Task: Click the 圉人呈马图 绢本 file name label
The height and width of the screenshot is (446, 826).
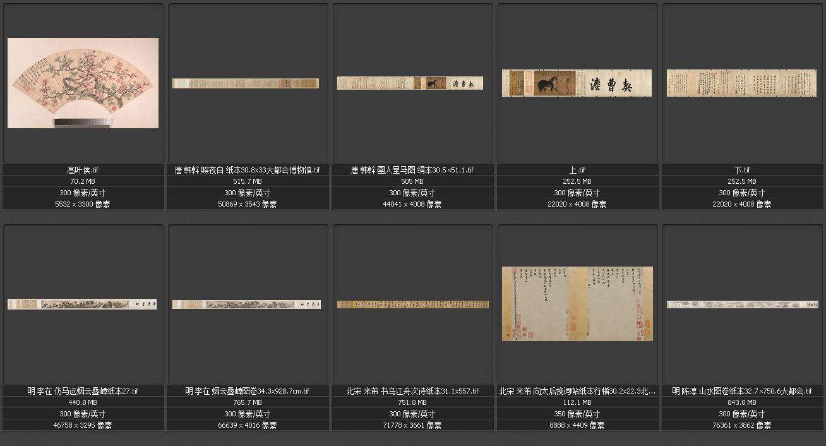Action: [412, 170]
